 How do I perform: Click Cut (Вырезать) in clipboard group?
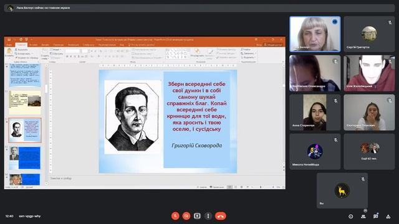point(22,50)
